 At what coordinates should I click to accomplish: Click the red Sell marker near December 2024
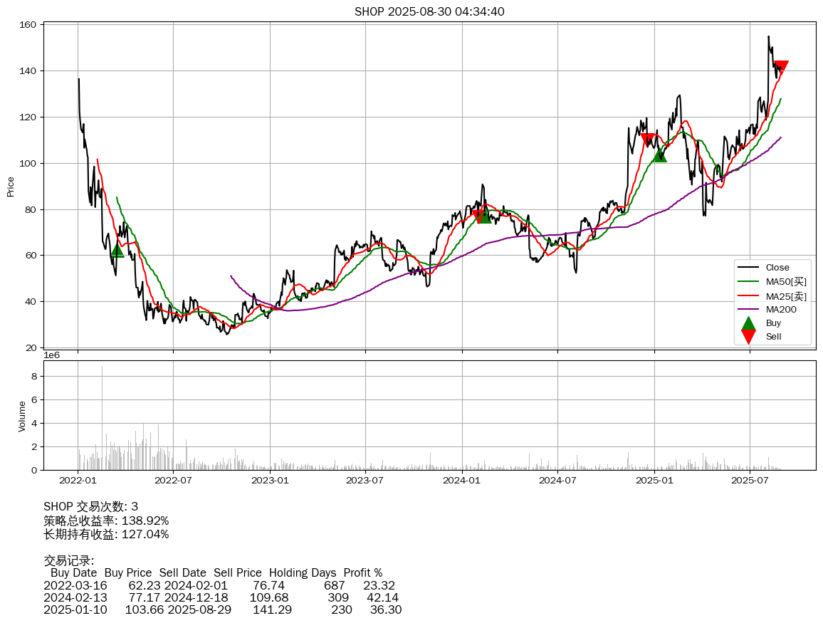click(x=648, y=140)
